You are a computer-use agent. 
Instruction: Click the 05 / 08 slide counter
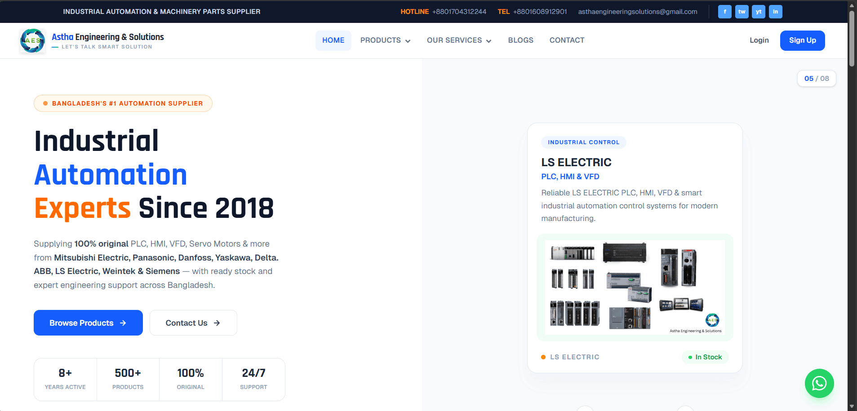pos(817,79)
